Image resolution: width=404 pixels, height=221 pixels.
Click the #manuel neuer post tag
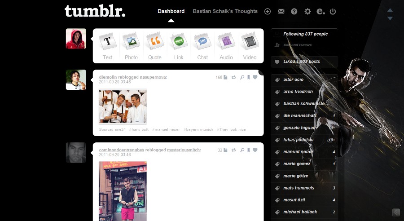tap(166, 129)
